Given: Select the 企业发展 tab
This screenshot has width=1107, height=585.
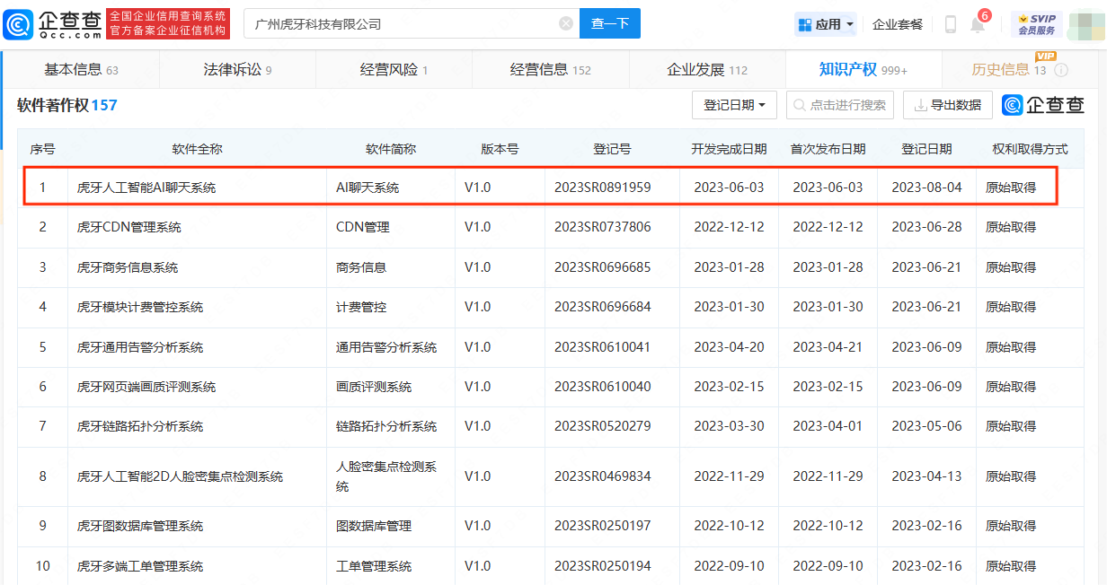Looking at the screenshot, I should pyautogui.click(x=706, y=70).
